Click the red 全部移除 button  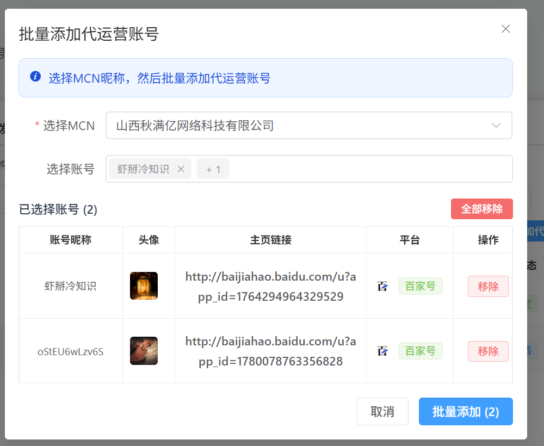pos(481,209)
